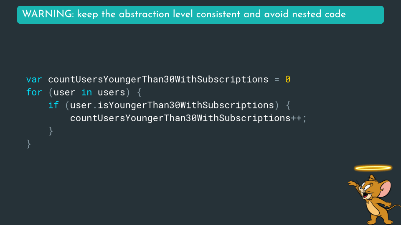The width and height of the screenshot is (401, 225).
Task: Click the "if" keyword
Action: point(53,105)
